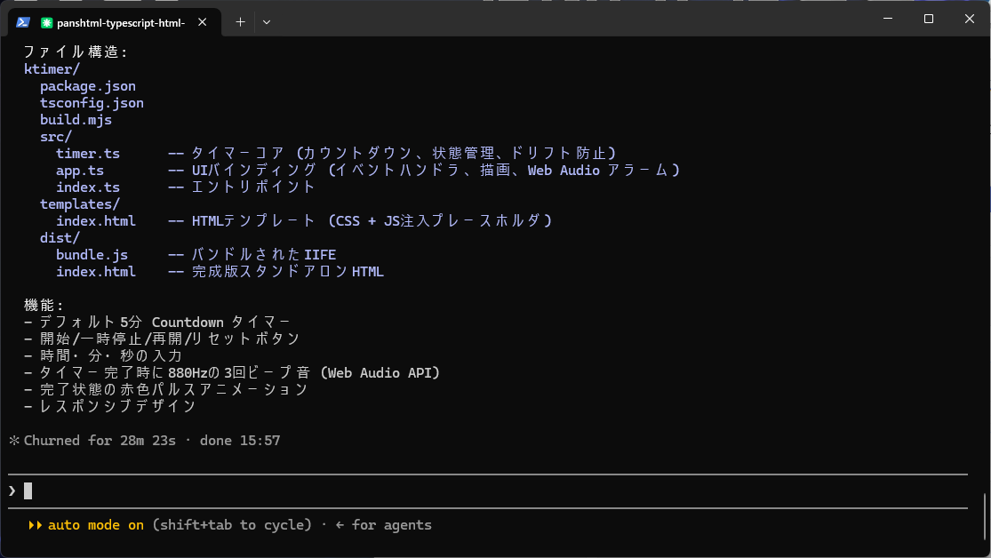Click the 'bundle.js' file name
Screen dimensions: 991x558
click(92, 255)
